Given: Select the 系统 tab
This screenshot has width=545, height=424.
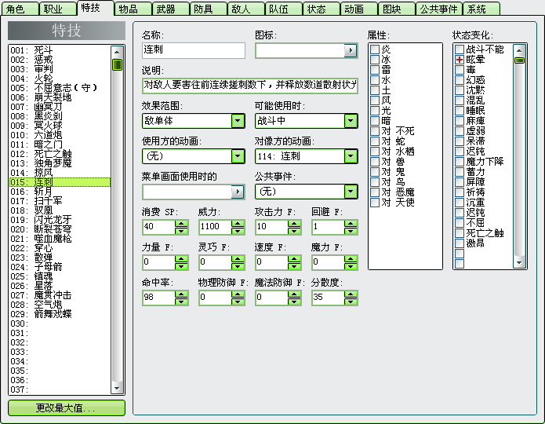Looking at the screenshot, I should point(481,9).
